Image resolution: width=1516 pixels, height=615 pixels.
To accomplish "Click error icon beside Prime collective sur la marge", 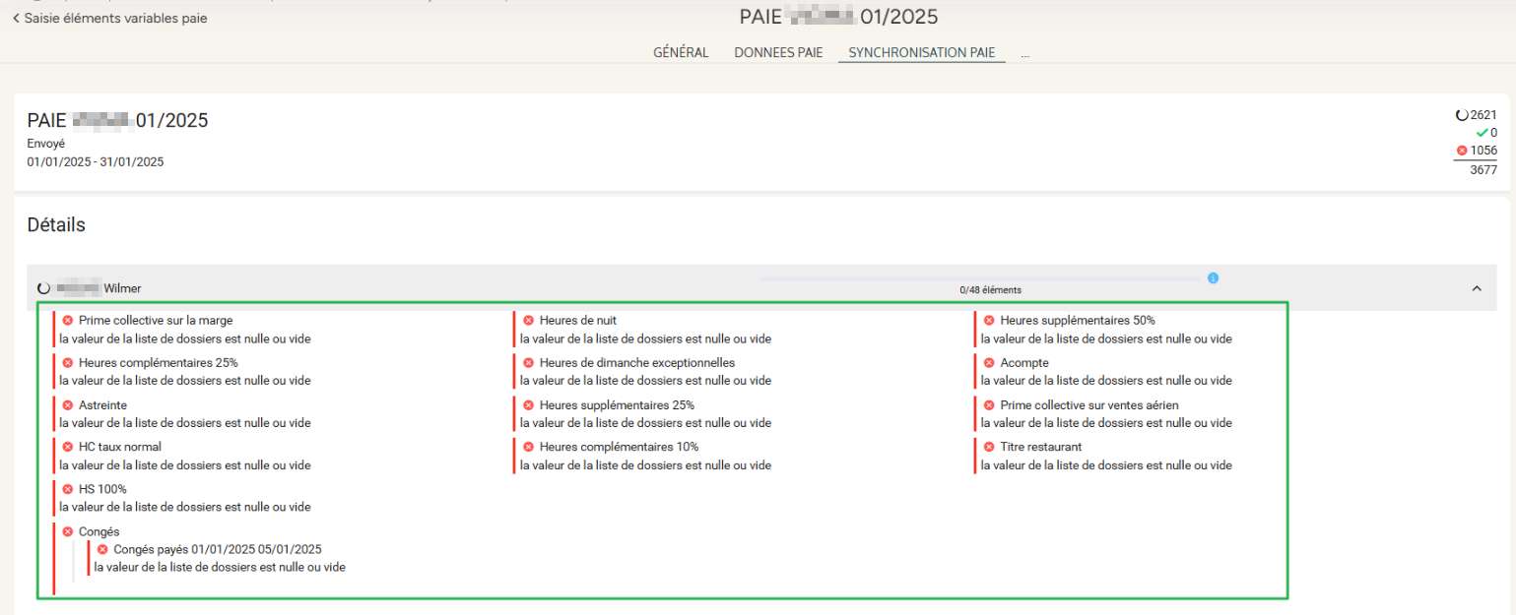I will coord(68,321).
